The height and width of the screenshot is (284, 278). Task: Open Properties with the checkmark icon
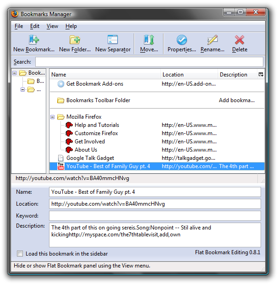[182, 40]
